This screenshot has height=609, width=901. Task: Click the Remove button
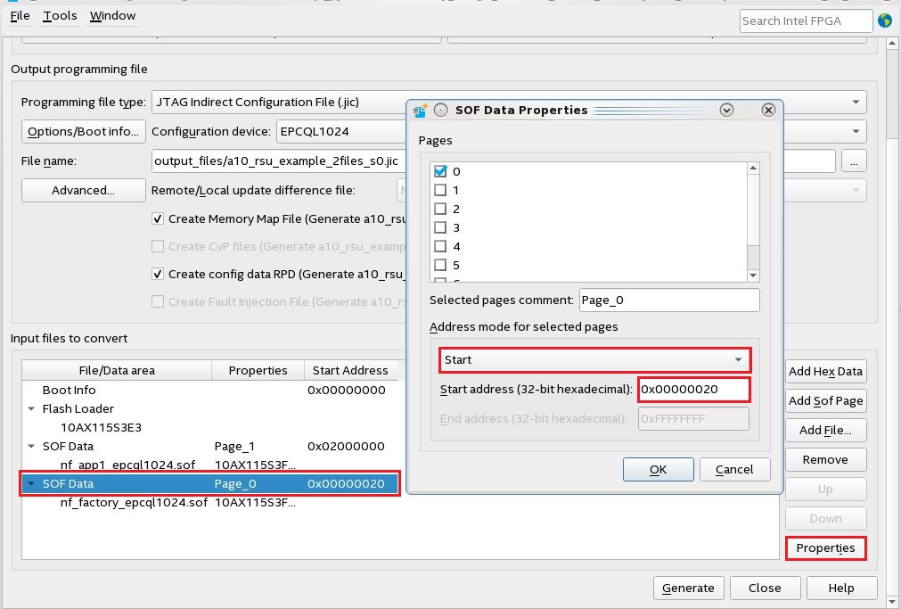pyautogui.click(x=826, y=459)
